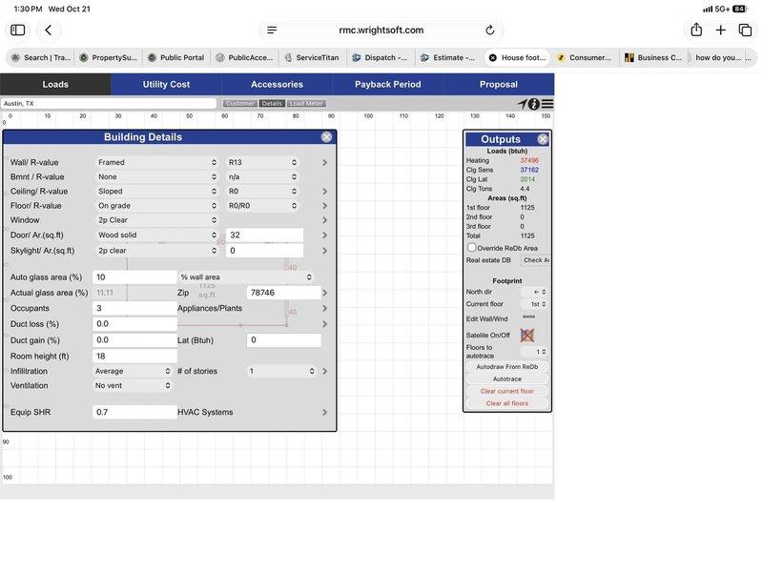Switch to the Accessories tab
Viewport: 763px width, 572px height.
click(x=277, y=84)
